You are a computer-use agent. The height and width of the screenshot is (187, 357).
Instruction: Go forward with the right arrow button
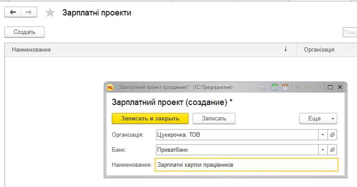coord(29,12)
